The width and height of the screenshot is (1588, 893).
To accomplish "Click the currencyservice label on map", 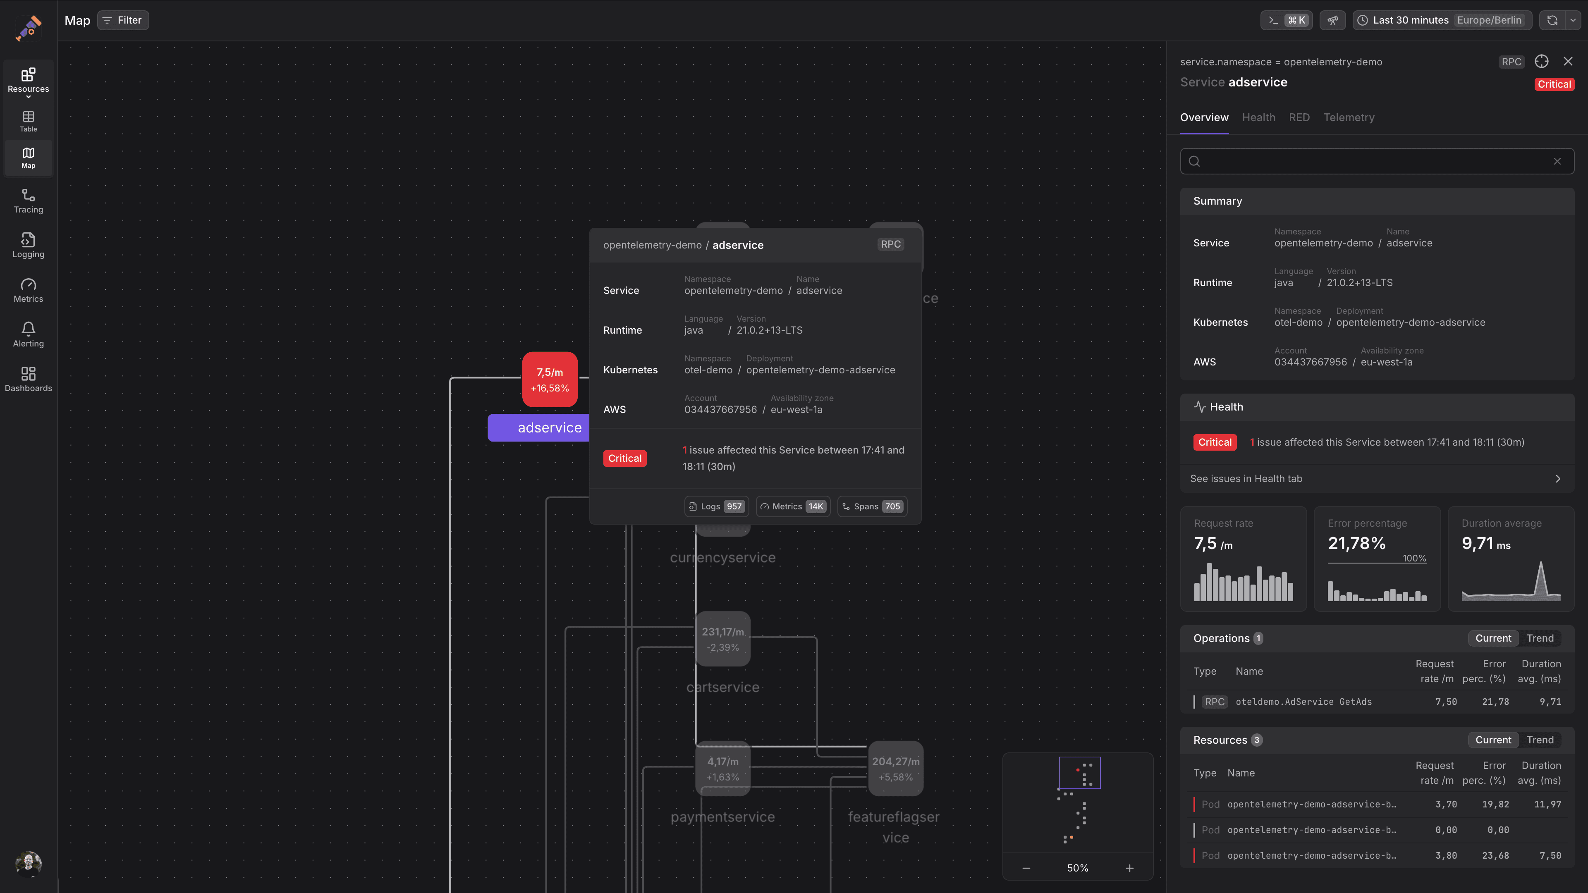I will [722, 558].
